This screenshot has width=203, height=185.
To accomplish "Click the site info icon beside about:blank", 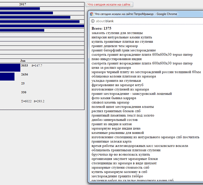I will 93,21.
